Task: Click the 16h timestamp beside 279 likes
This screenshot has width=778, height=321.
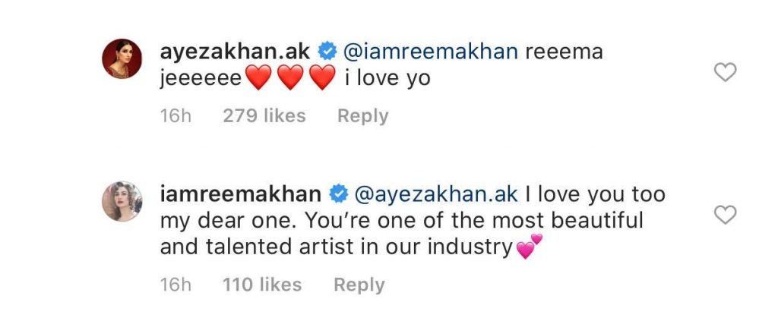Action: [x=176, y=116]
